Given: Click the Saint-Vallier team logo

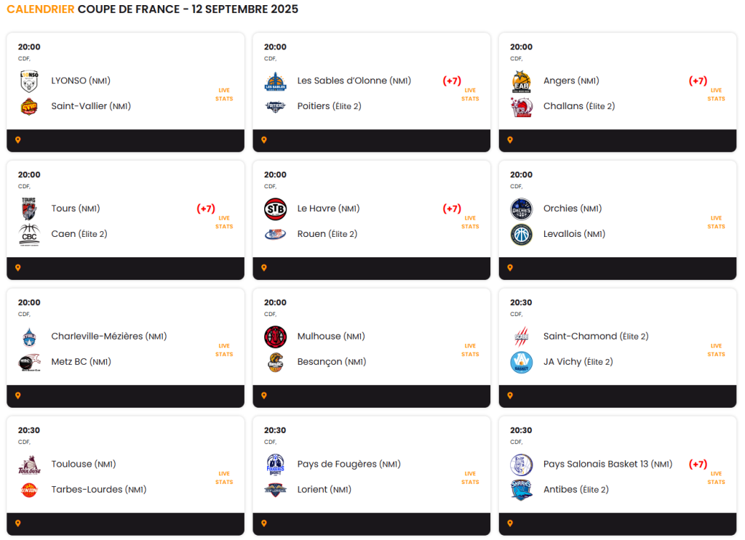Looking at the screenshot, I should [29, 107].
